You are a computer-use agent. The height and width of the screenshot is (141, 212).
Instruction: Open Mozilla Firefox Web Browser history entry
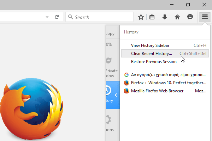tap(165, 91)
